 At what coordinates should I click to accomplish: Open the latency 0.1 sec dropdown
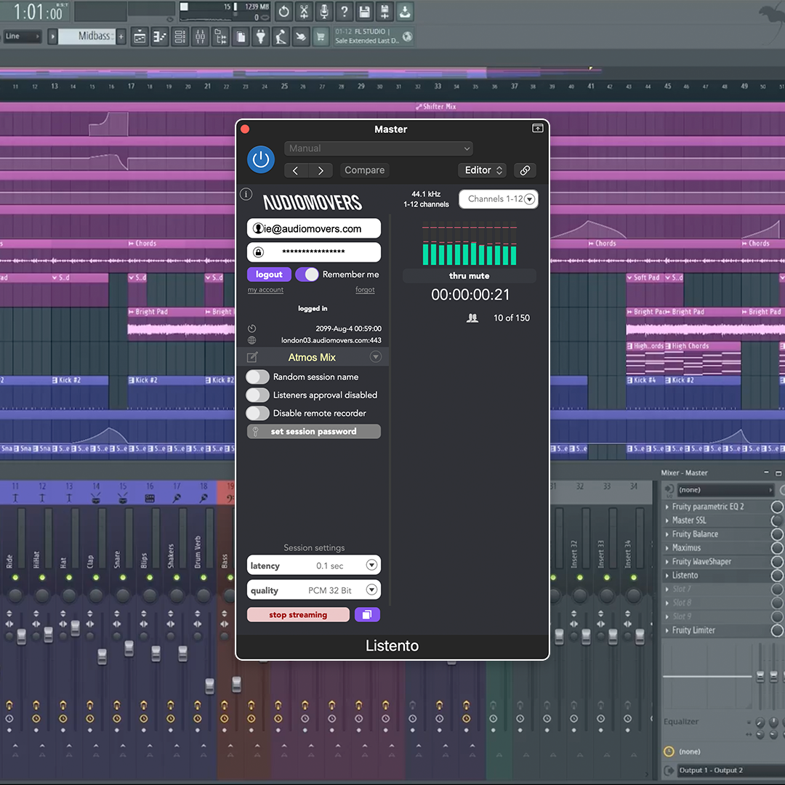(x=314, y=565)
